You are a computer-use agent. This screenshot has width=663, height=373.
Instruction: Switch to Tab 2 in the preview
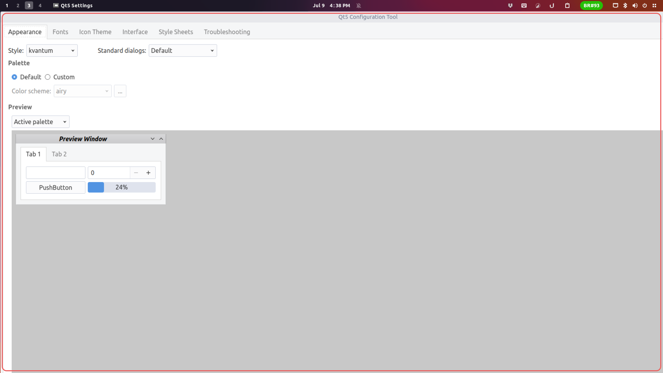pyautogui.click(x=59, y=154)
